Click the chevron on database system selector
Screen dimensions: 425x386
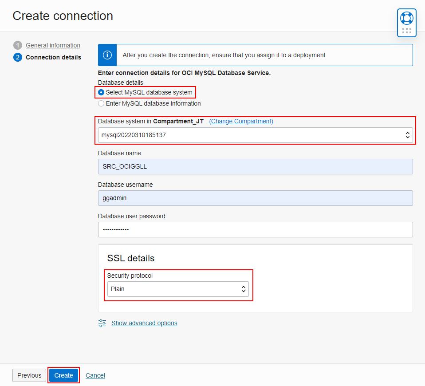(407, 135)
